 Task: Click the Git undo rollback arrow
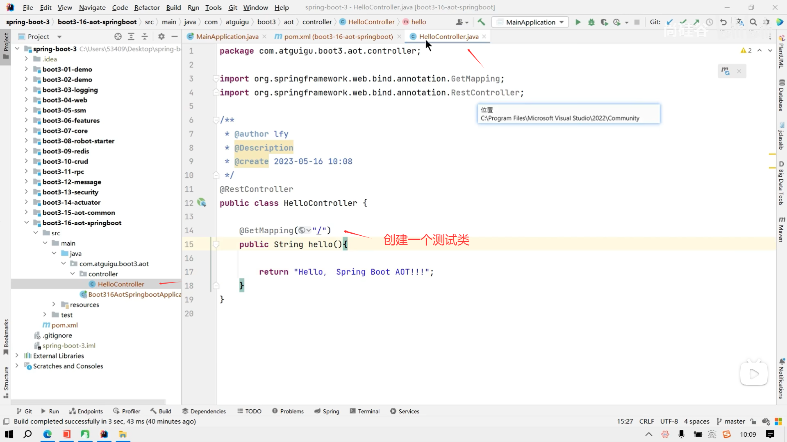(723, 22)
